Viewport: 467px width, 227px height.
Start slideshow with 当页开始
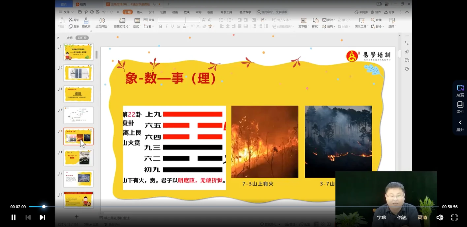point(102,23)
